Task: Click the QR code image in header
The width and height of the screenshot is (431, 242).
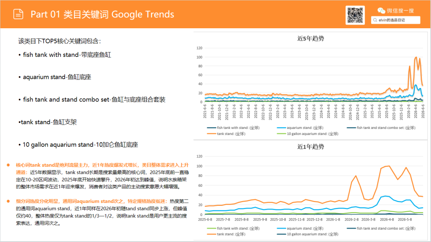Action: pos(355,16)
